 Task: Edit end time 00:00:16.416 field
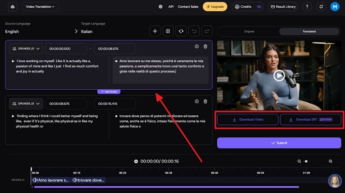115,104
